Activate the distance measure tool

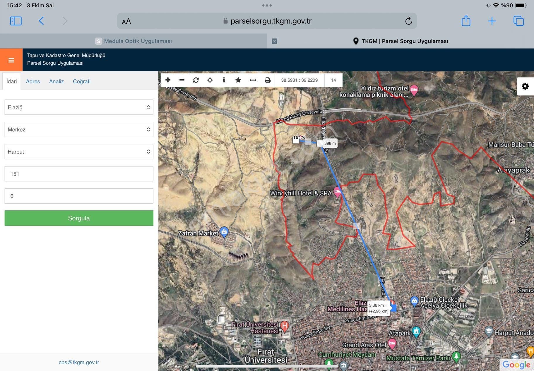tap(253, 80)
